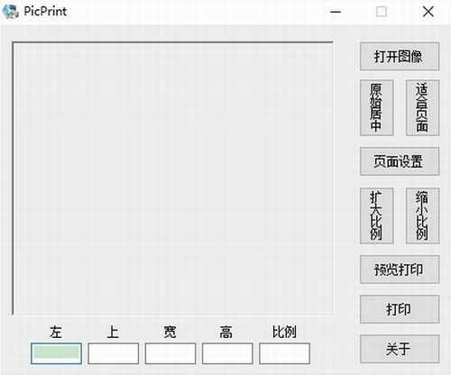The image size is (451, 375).
Task: Click the greyed-out maximize button
Action: [x=382, y=12]
